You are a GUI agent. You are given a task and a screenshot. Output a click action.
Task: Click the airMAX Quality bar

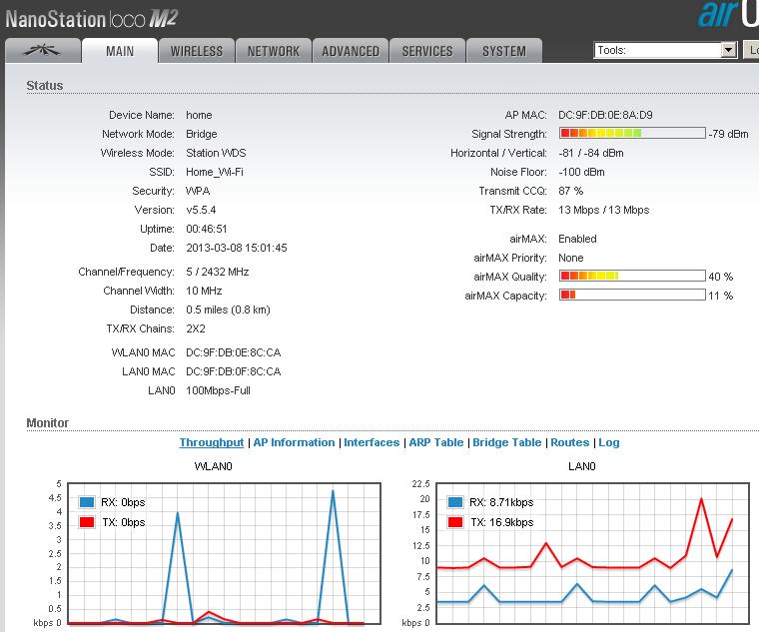630,277
